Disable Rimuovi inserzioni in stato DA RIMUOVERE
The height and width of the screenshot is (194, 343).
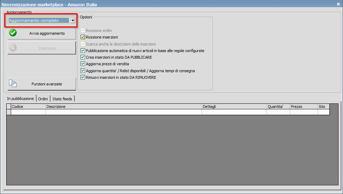pos(83,77)
